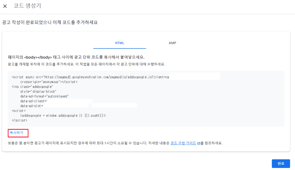Image resolution: width=295 pixels, height=170 pixels.
Task: Click the data-ad-format="autorelaxed" line
Action: pos(45,96)
